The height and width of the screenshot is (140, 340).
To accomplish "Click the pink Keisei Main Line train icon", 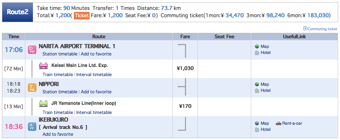I will pos(43,65).
